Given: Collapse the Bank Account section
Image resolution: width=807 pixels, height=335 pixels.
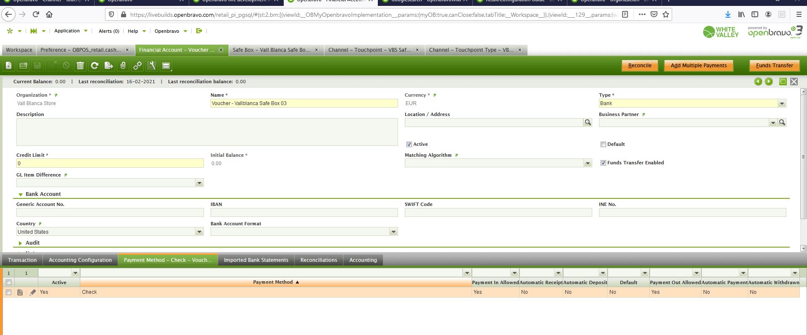Looking at the screenshot, I should click(x=21, y=195).
